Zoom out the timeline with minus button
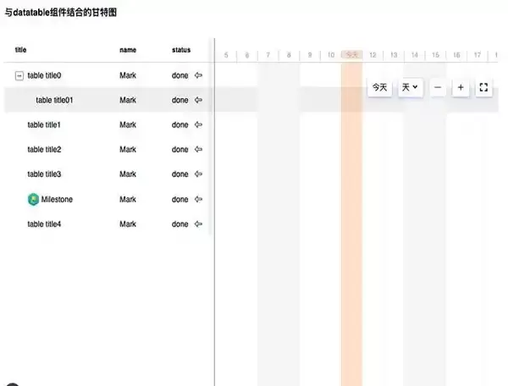The height and width of the screenshot is (386, 508). (438, 87)
